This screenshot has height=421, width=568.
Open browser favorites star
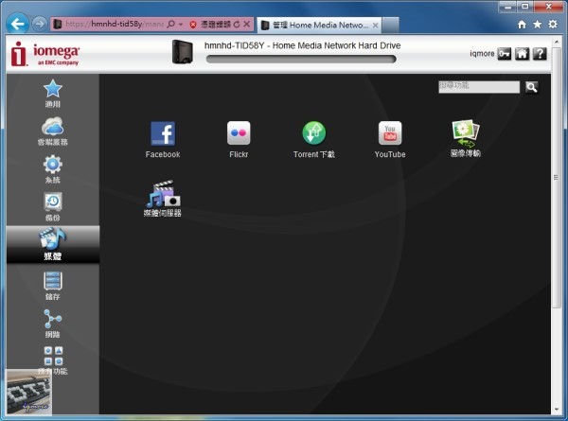click(537, 25)
